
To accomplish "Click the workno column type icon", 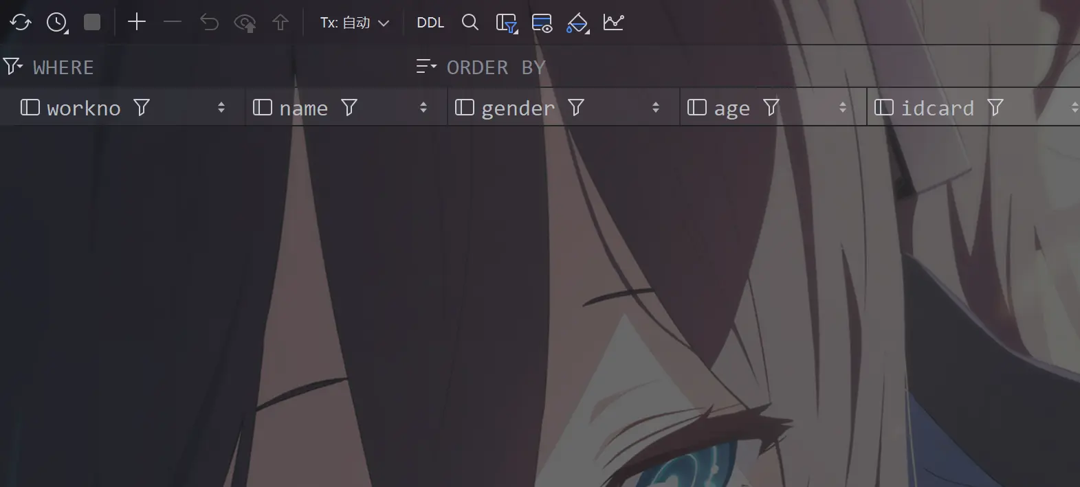I will (x=30, y=107).
